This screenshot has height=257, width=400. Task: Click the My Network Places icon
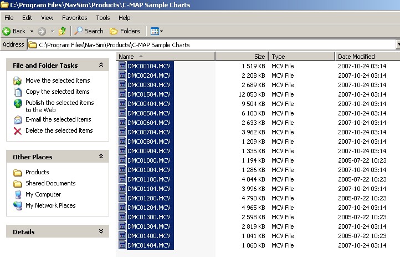click(18, 205)
